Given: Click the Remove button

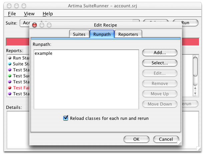Looking at the screenshot, I should [160, 83].
